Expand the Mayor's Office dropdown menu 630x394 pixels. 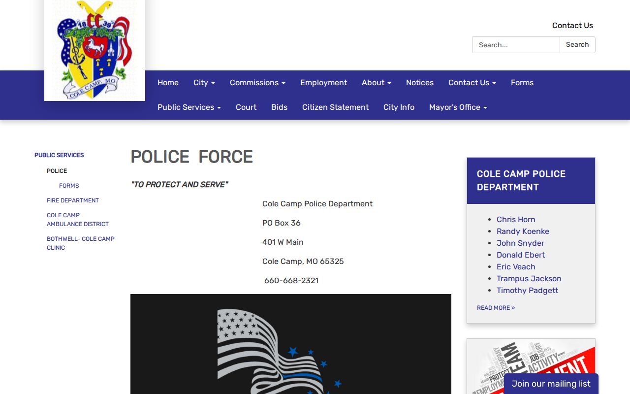(x=458, y=107)
